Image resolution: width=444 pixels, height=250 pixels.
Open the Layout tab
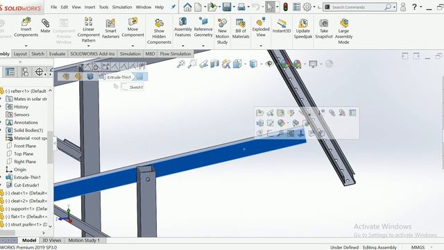(20, 53)
